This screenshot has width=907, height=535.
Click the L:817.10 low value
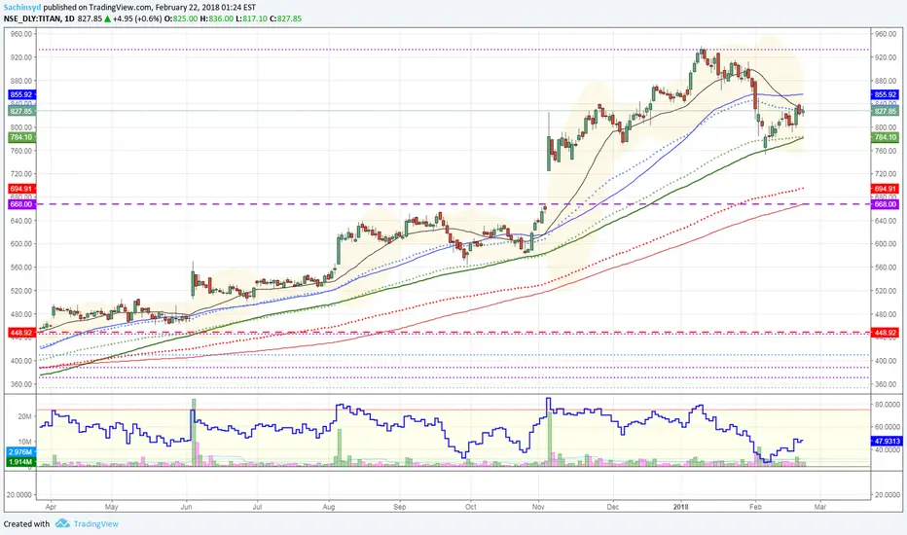252,18
